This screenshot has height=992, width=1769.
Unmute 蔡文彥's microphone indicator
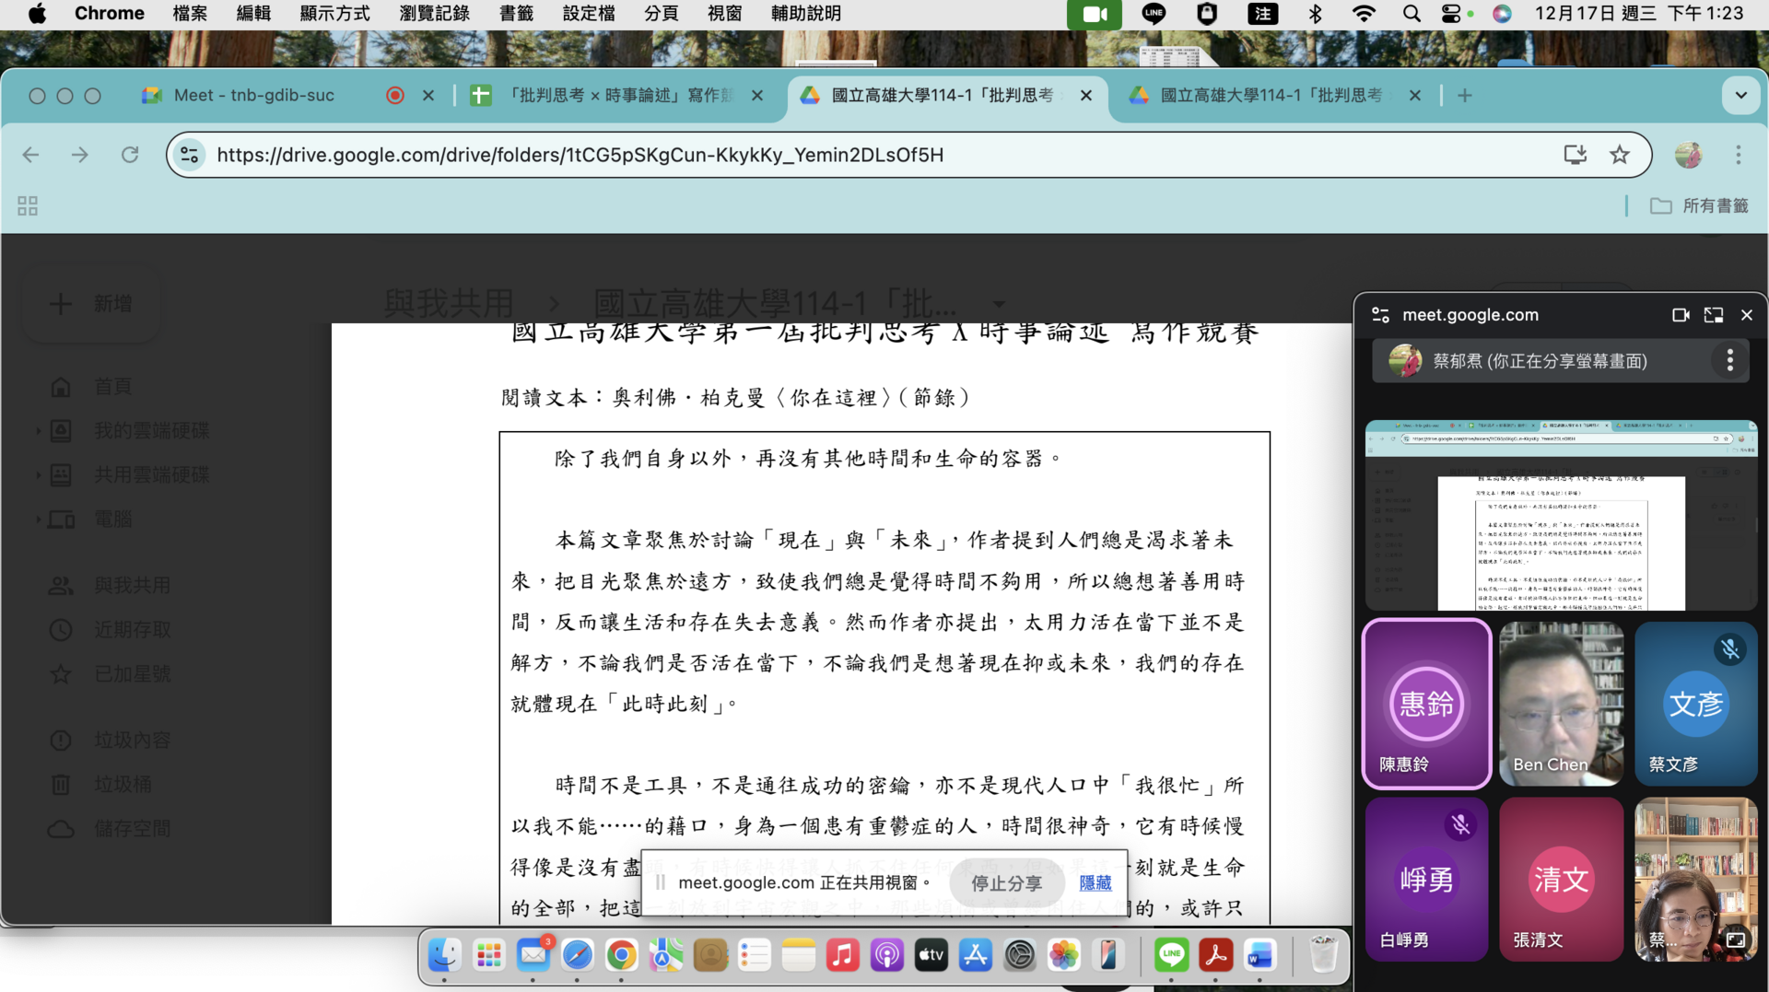point(1729,649)
